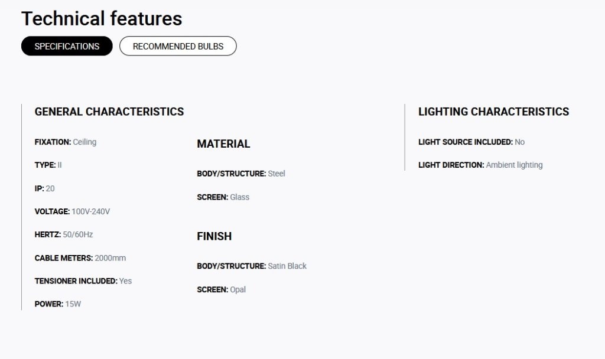This screenshot has height=359, width=605.
Task: Select the Fixation: Ceiling text
Action: click(x=66, y=142)
